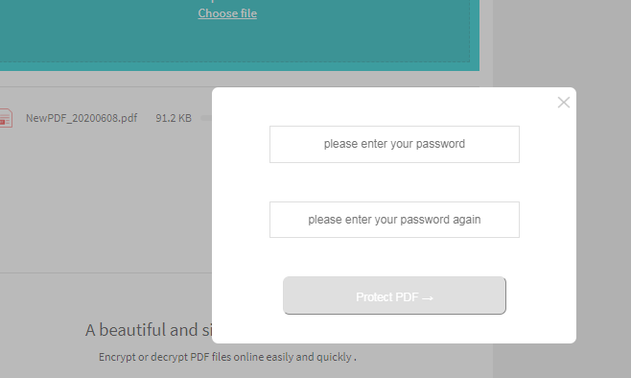Focus the "please enter your password again" field

[394, 220]
